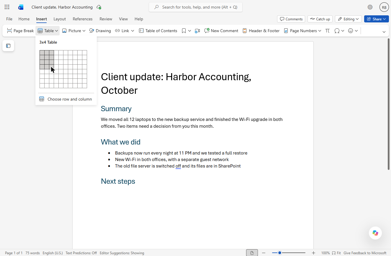The height and width of the screenshot is (256, 391).
Task: Click the vertical scrollbar thumb
Action: tap(389, 104)
